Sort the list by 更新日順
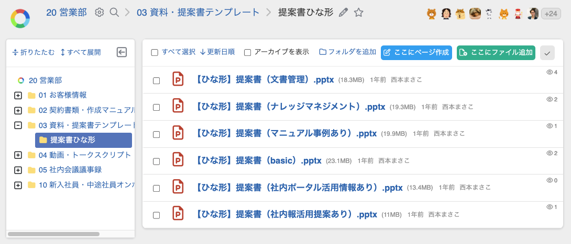Screen dimensions: 571x244 click(217, 52)
